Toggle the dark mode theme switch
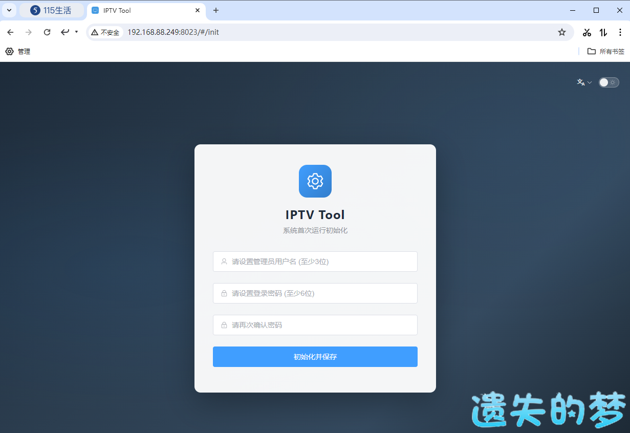This screenshot has height=433, width=630. tap(609, 82)
